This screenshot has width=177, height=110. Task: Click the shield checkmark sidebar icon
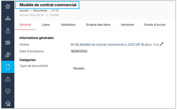click(x=8, y=91)
